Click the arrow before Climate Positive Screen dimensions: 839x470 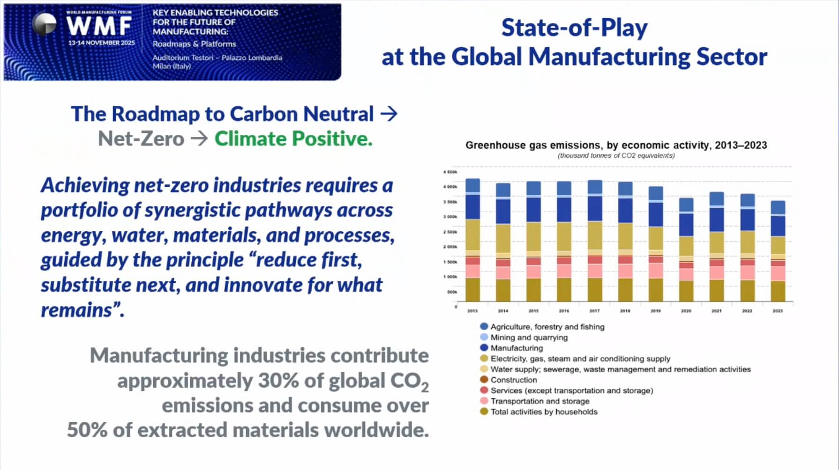[x=199, y=139]
